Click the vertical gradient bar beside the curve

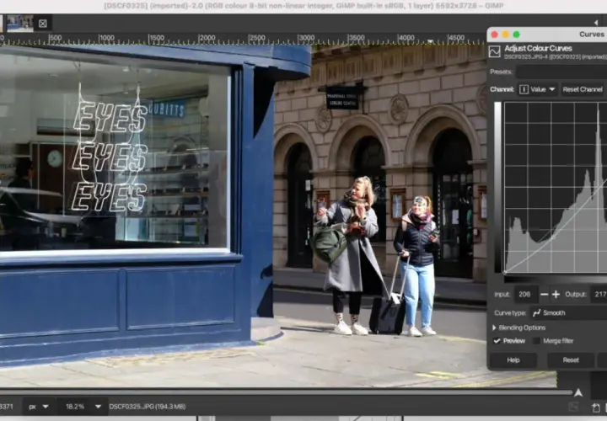point(497,187)
